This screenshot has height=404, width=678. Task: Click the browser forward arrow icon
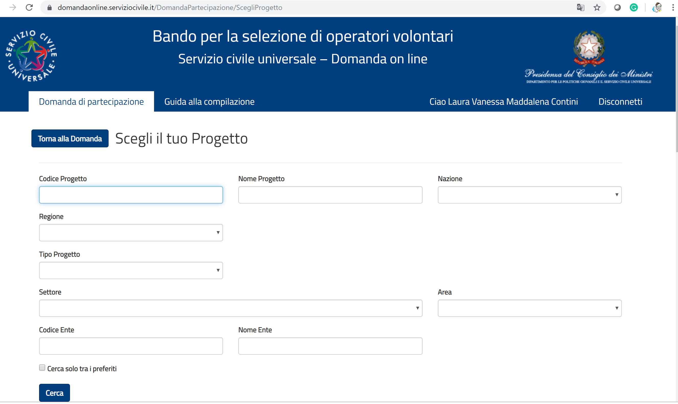coord(13,7)
